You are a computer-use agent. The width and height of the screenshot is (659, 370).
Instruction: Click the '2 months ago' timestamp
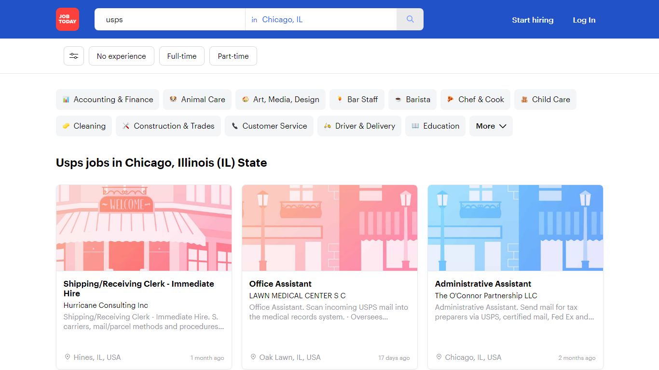tap(577, 358)
